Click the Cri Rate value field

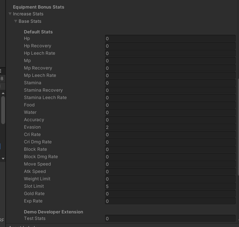(170, 134)
